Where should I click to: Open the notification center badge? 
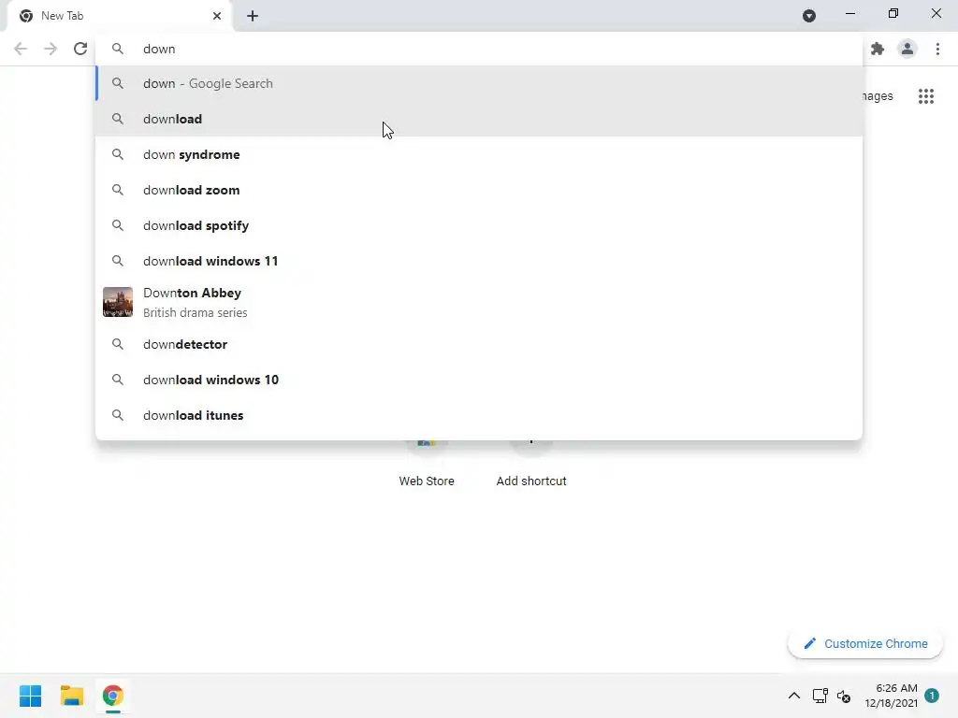[x=932, y=696]
